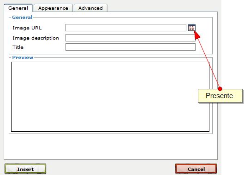Viewport: 244px width, 175px height.
Task: Click the Preview section heading
Action: point(23,58)
